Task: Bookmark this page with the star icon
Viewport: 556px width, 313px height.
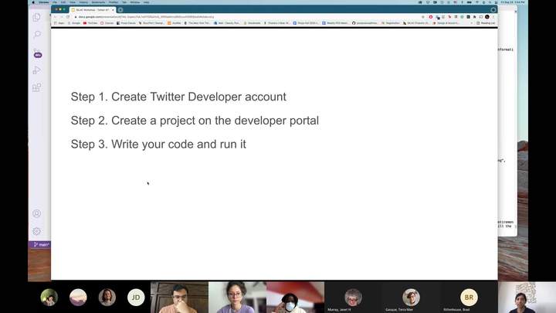Action: coord(422,17)
